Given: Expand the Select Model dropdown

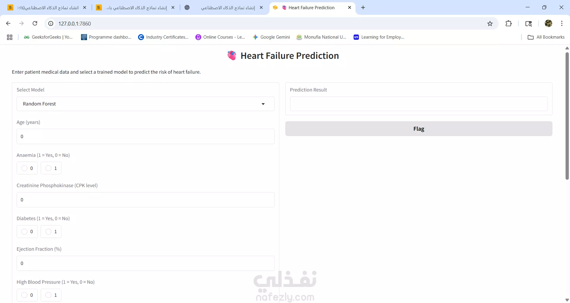Looking at the screenshot, I should click(145, 104).
